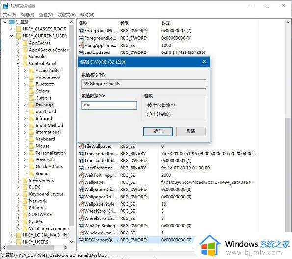Open the 文件(F) menu
292x259 pixels.
click(9, 15)
